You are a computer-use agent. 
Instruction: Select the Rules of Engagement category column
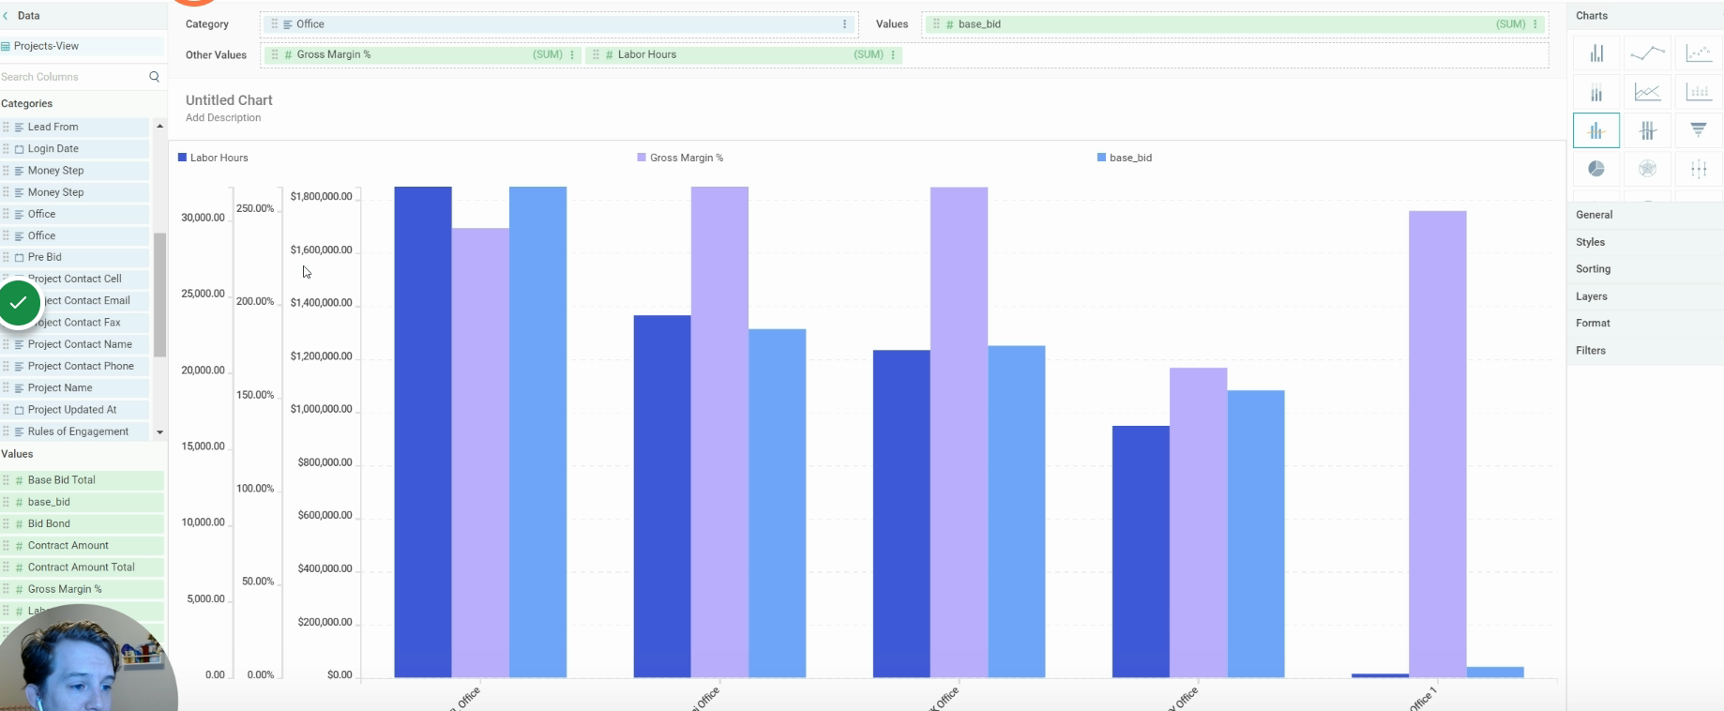point(75,431)
